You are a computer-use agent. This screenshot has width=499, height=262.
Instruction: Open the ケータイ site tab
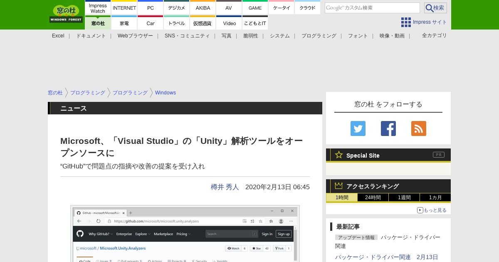[x=282, y=7]
